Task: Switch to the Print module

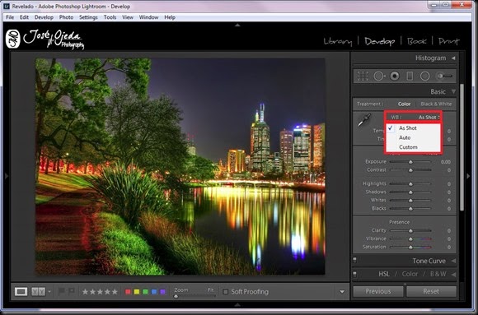Action: click(448, 41)
